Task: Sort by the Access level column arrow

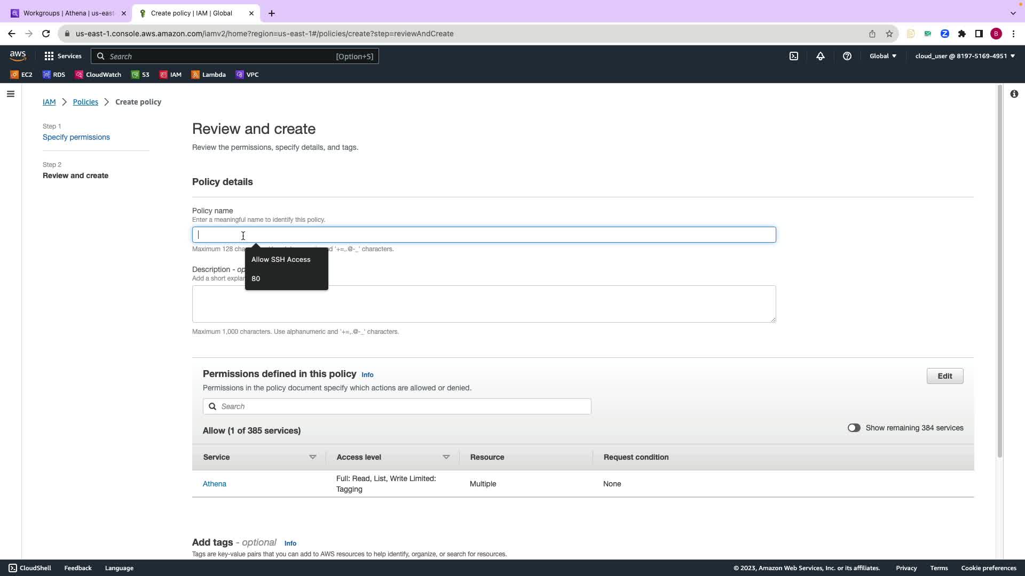Action: (x=446, y=457)
